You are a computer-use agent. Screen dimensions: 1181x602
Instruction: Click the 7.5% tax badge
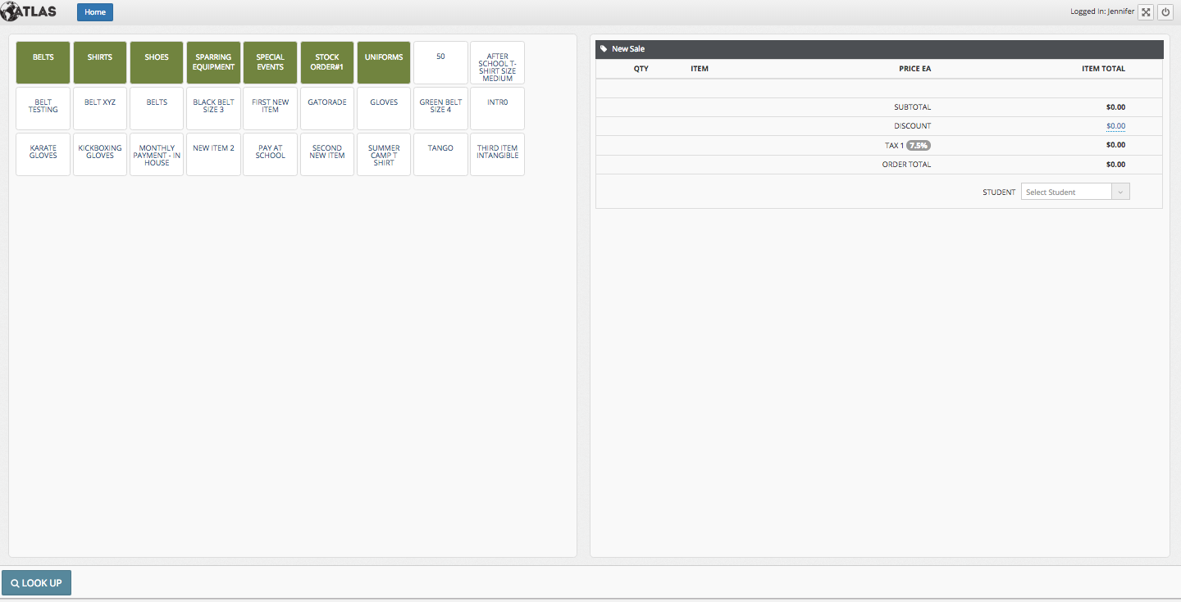point(919,145)
